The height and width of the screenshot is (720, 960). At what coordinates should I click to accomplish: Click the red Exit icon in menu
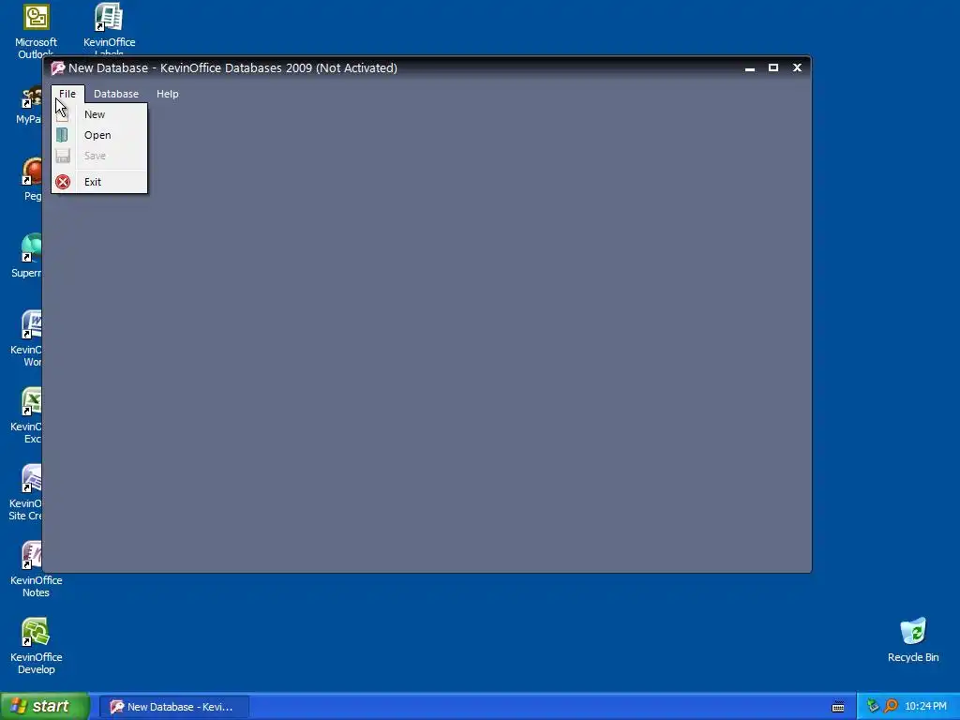tap(63, 182)
